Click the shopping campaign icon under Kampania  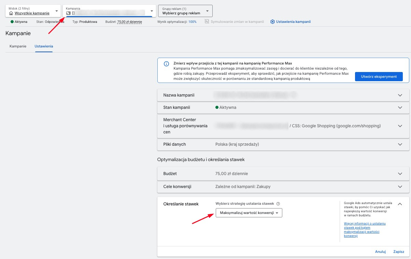pos(68,13)
